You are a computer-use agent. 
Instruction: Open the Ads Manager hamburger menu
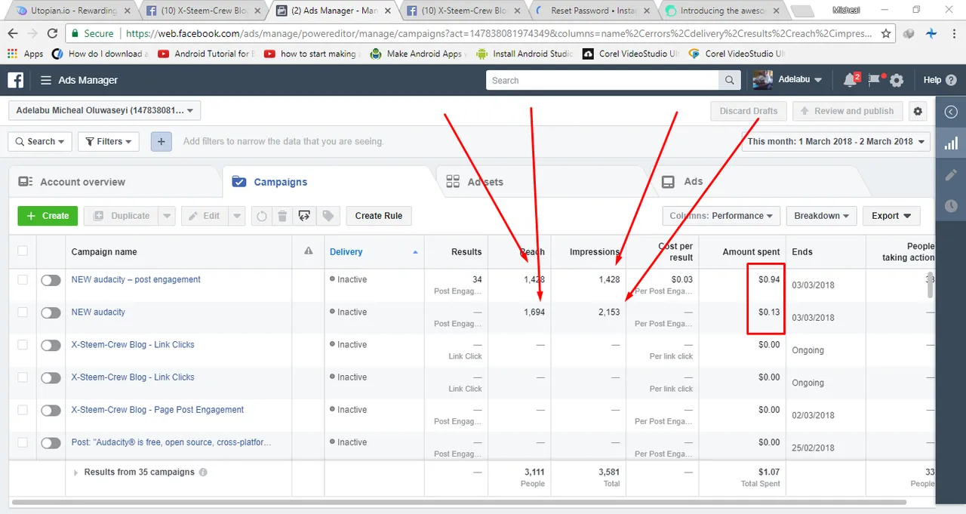pyautogui.click(x=46, y=80)
